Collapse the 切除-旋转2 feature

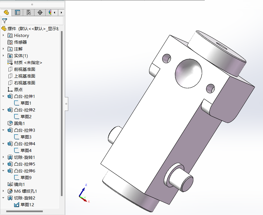click(3, 198)
